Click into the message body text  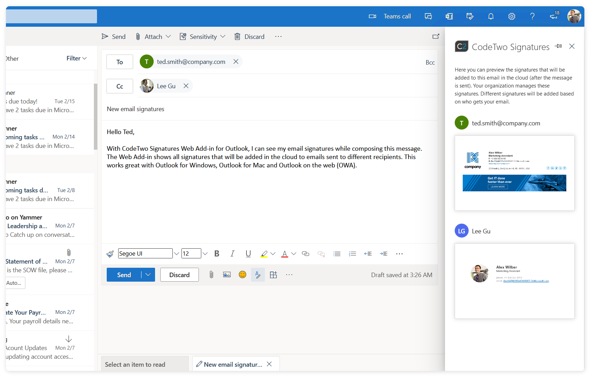click(x=264, y=157)
